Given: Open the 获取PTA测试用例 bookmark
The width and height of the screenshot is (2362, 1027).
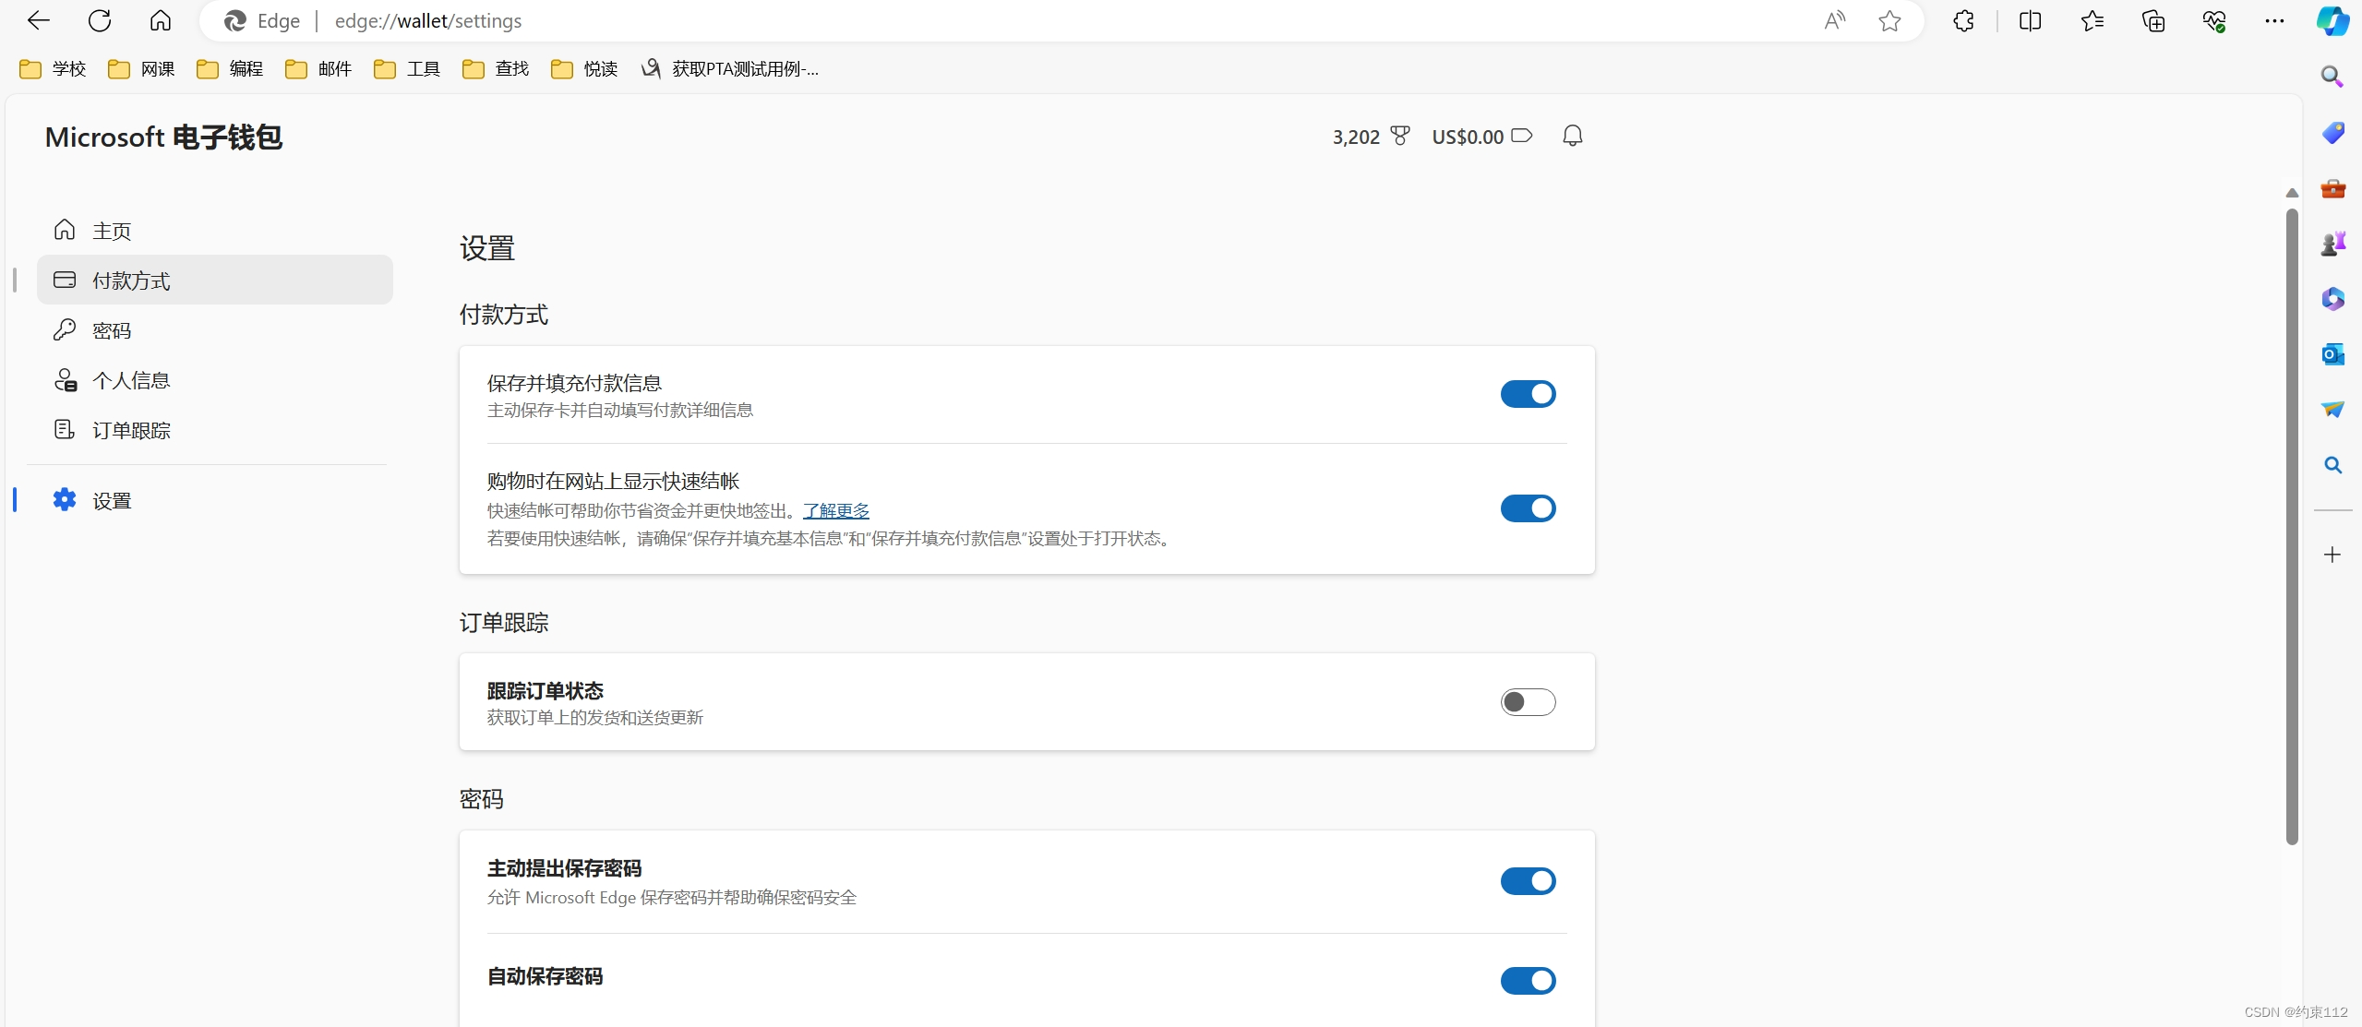Looking at the screenshot, I should coord(730,69).
